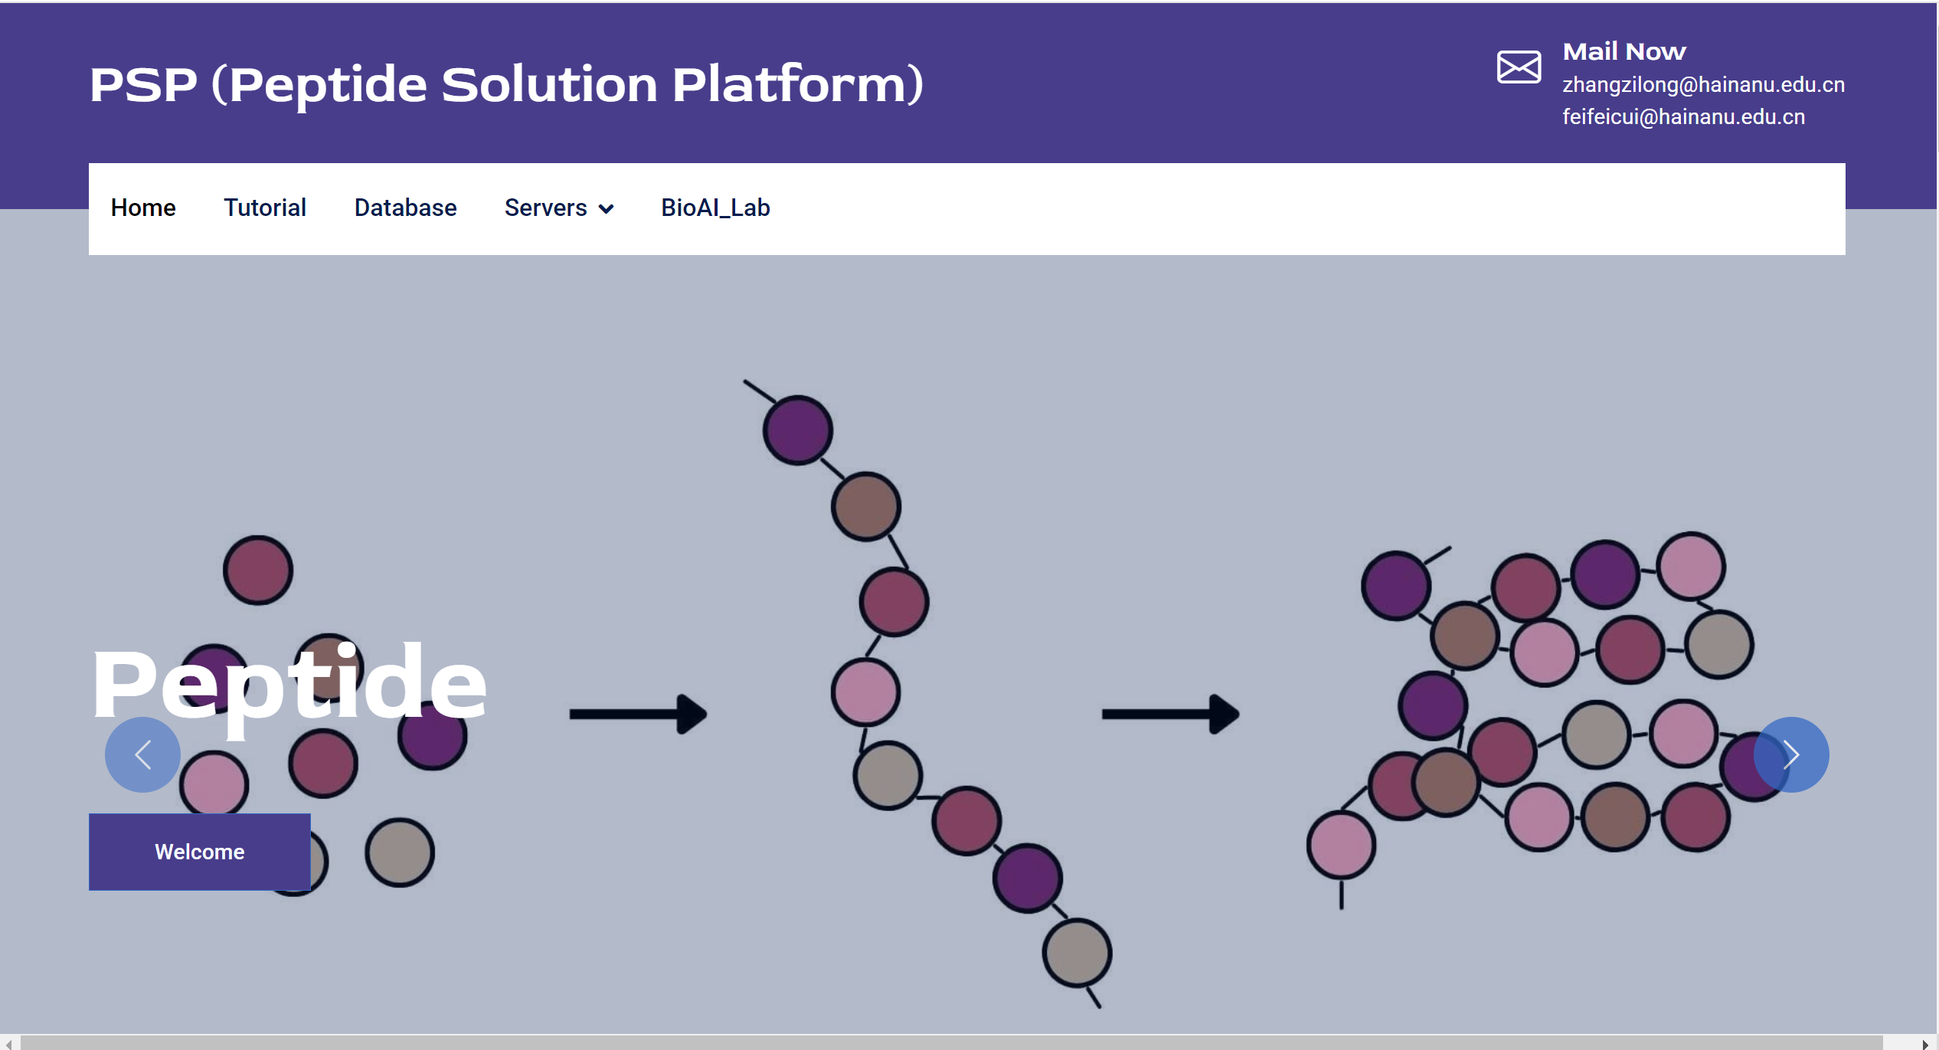This screenshot has height=1050, width=1939.
Task: Click the second black arrow before the folded peptide
Action: tap(1170, 714)
